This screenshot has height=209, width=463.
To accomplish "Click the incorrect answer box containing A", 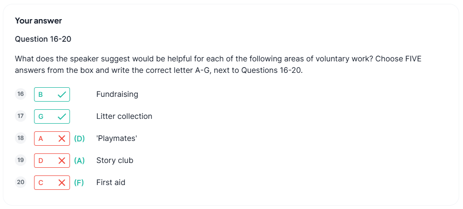I will click(52, 139).
